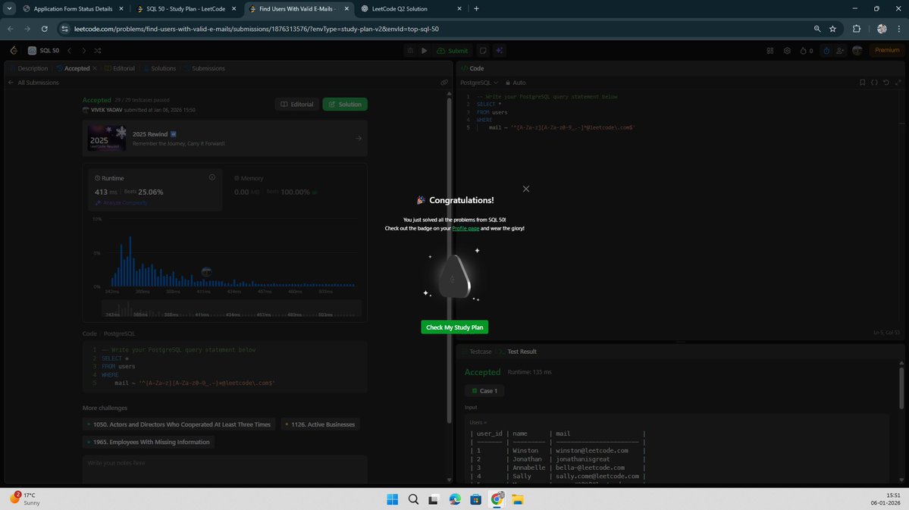Image resolution: width=909 pixels, height=510 pixels.
Task: Go to the next problem arrow
Action: (x=84, y=51)
